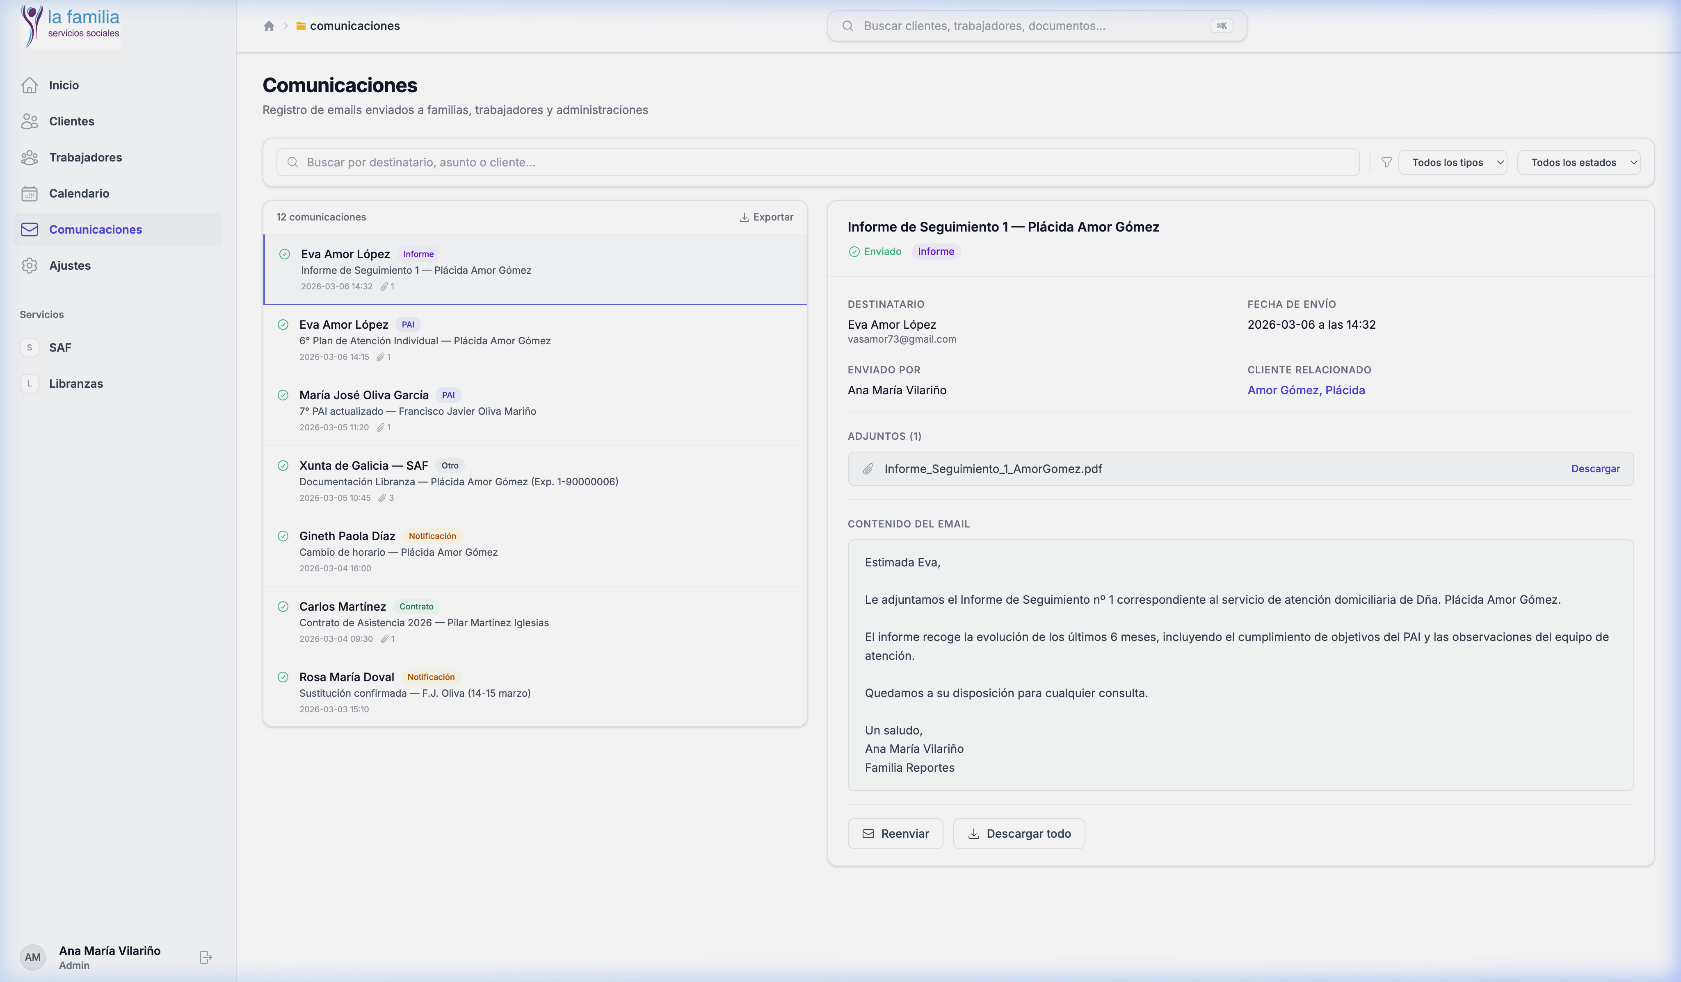Click the Informe badge on selected email
1681x982 pixels.
click(x=936, y=251)
